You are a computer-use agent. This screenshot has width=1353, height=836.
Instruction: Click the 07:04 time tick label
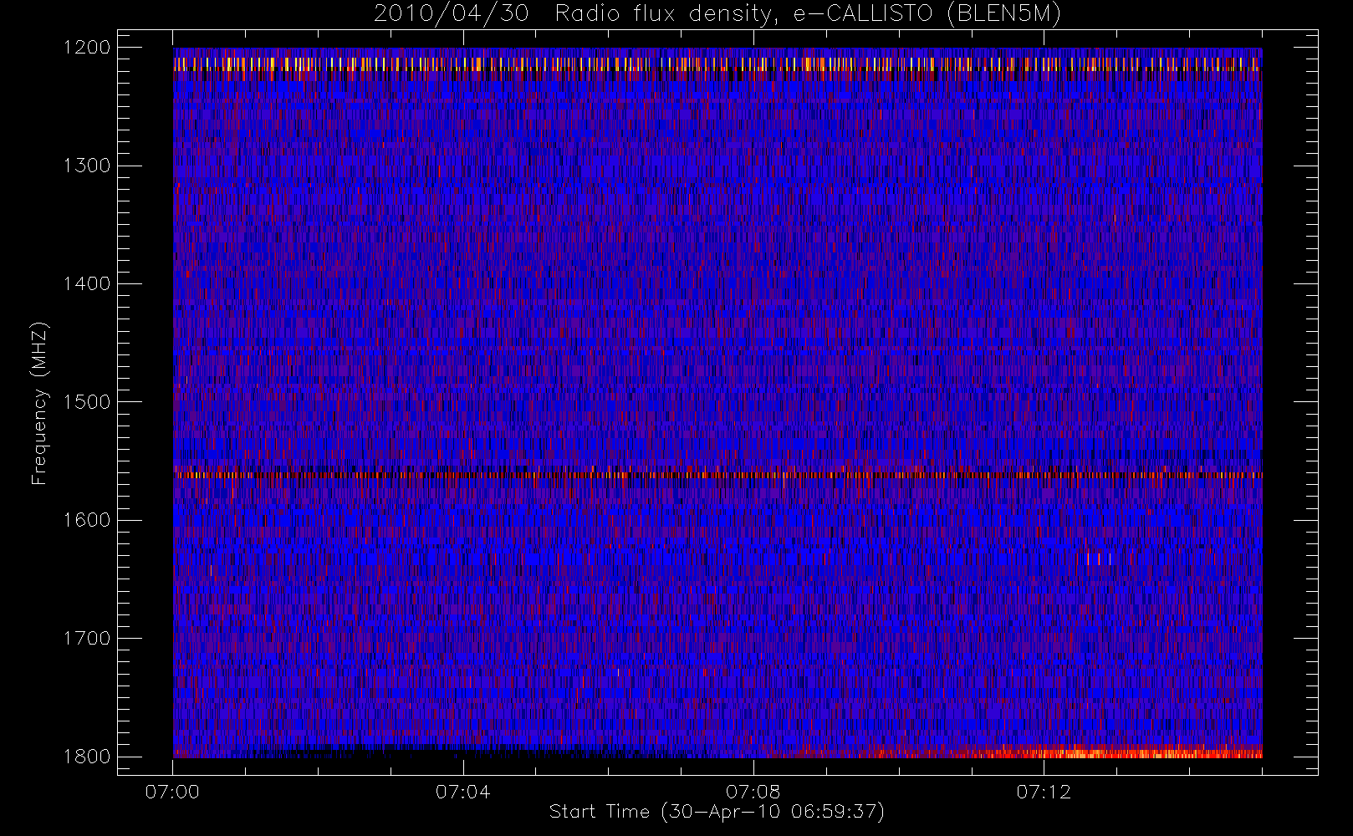462,792
